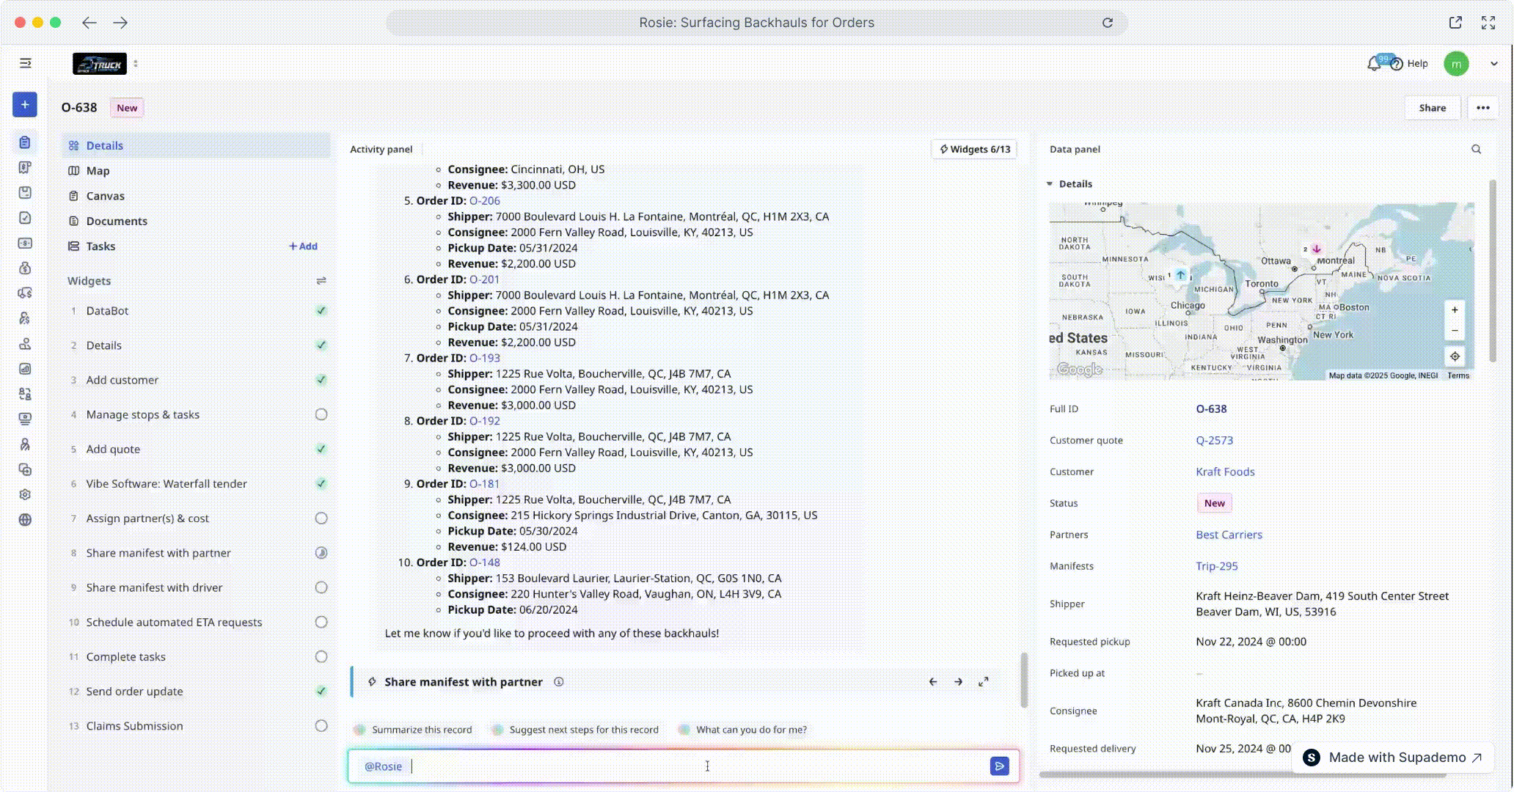Toggle Assign partner(s) & cost status circle
Screen dimensions: 1514x792
click(x=321, y=518)
